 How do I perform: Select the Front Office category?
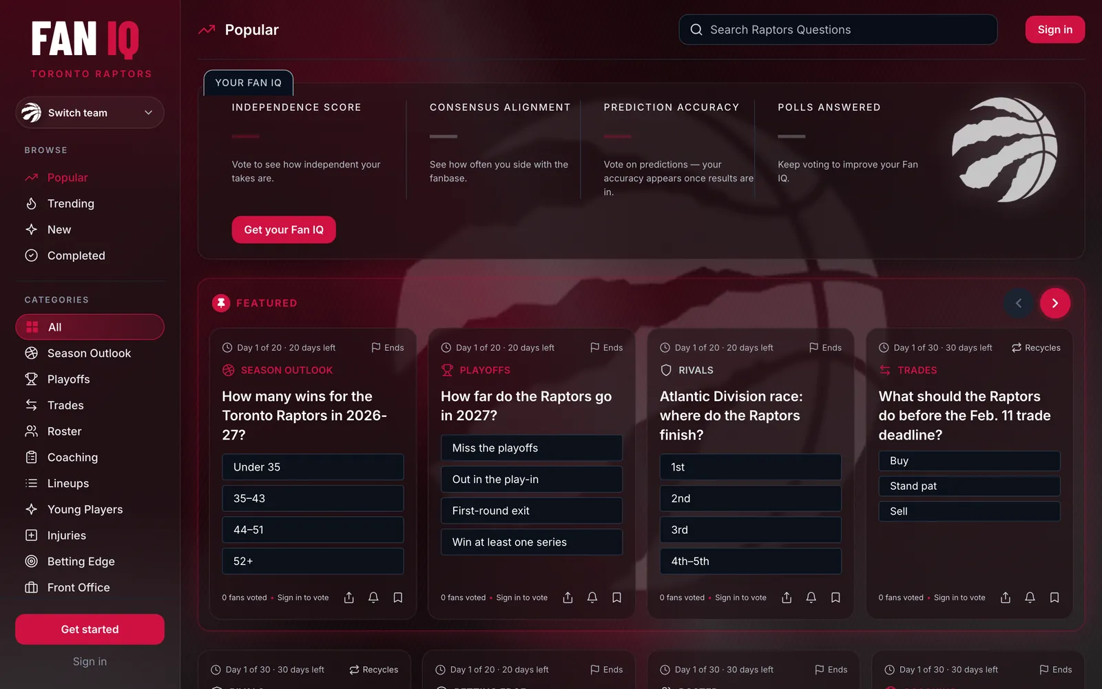click(x=90, y=588)
